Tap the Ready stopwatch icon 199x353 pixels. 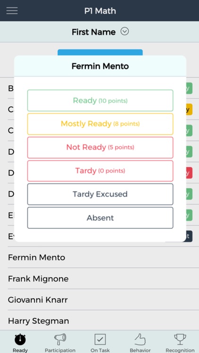[x=20, y=339]
